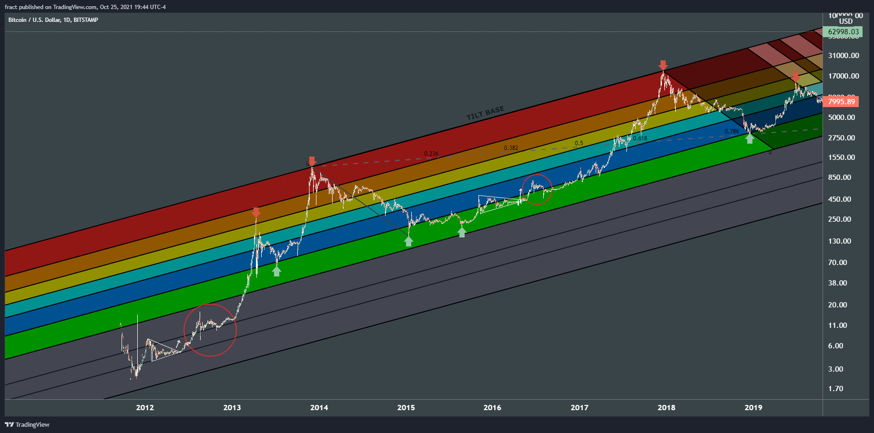Click the 6.00 price axis value

click(x=836, y=346)
